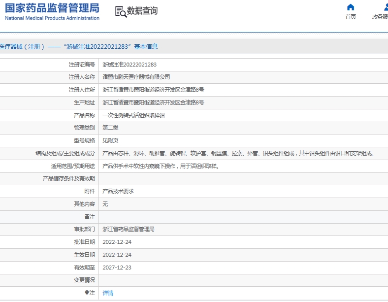Click the 政务服务 icon at the top right
388x302 pixels.
386,7
